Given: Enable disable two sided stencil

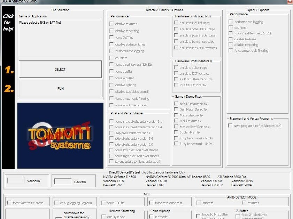Looking at the screenshot, I should pos(111,91).
